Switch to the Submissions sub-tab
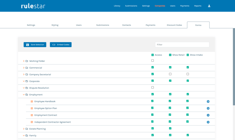Viewport: 235px width, 140px height. pos(103,25)
